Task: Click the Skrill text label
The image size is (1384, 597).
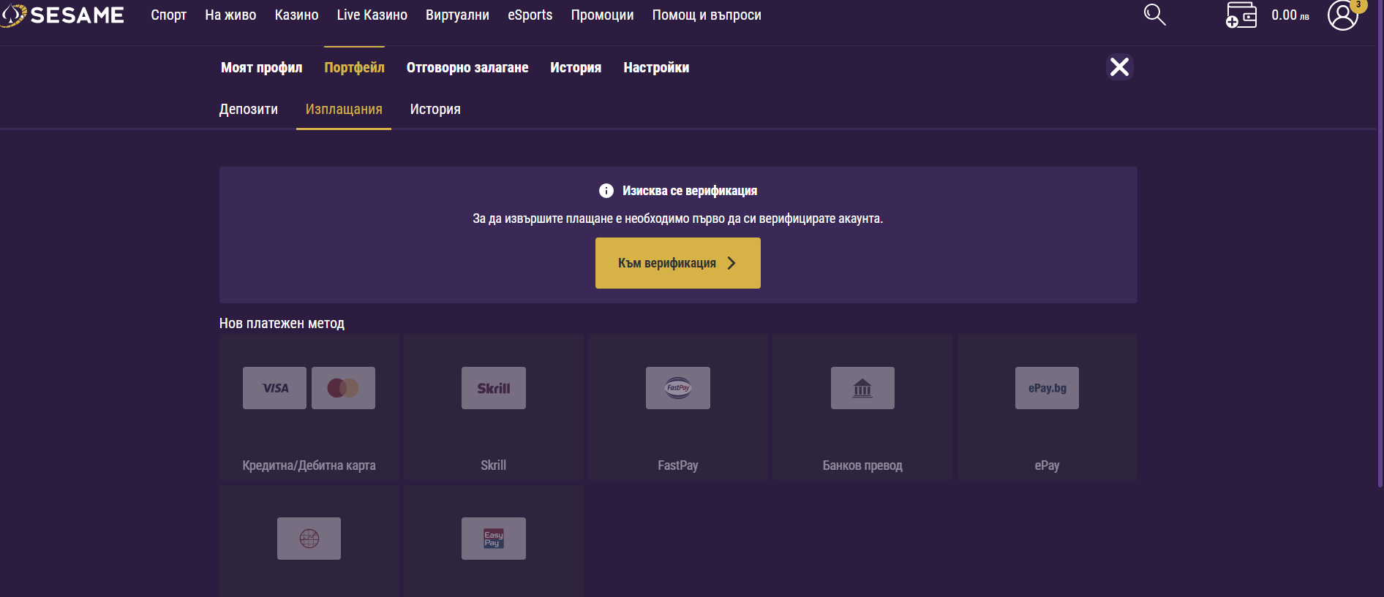Action: [494, 465]
